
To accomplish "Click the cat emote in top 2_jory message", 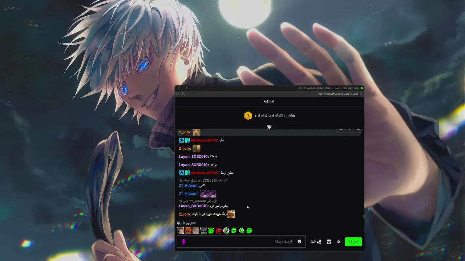I will pos(197,132).
